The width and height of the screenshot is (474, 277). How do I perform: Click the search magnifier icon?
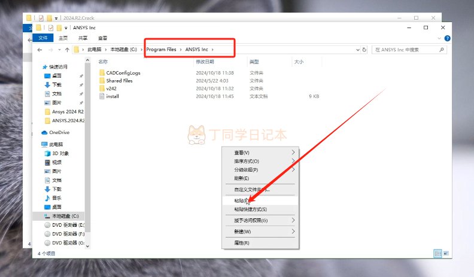coord(441,50)
